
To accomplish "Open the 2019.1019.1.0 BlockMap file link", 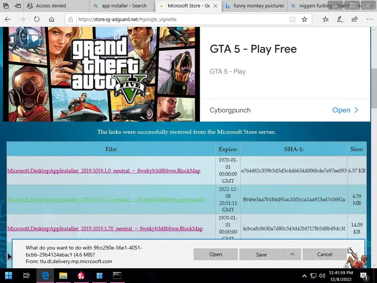I will click(x=103, y=171).
